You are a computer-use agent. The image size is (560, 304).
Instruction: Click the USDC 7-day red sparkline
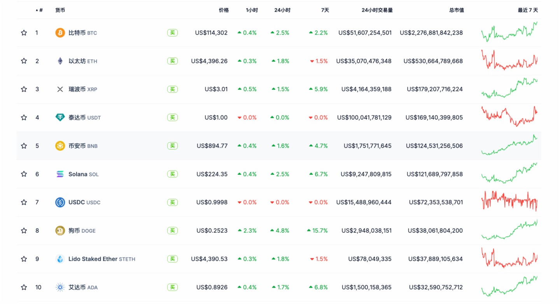(x=509, y=202)
